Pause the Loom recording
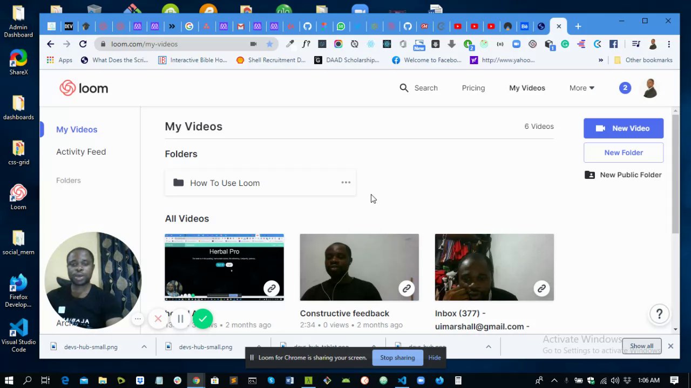 click(x=180, y=319)
